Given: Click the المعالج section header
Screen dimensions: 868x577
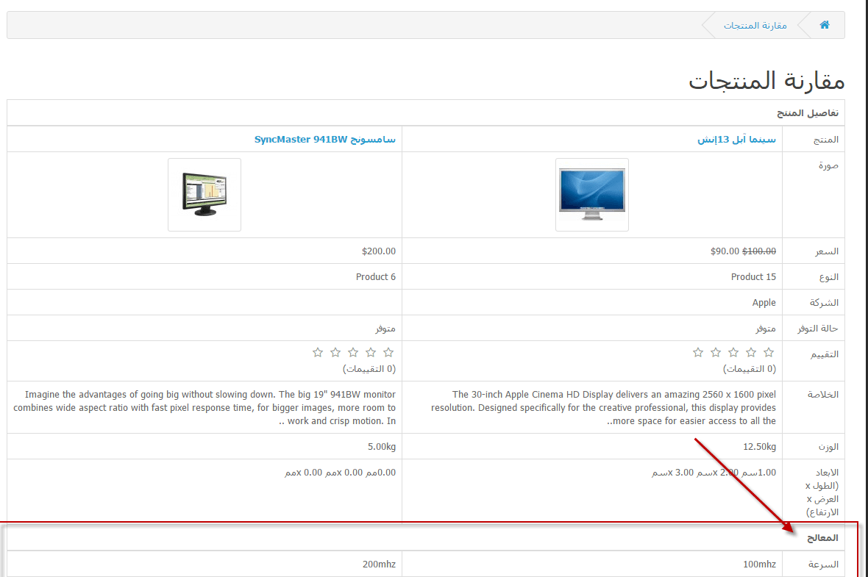Looking at the screenshot, I should [822, 538].
